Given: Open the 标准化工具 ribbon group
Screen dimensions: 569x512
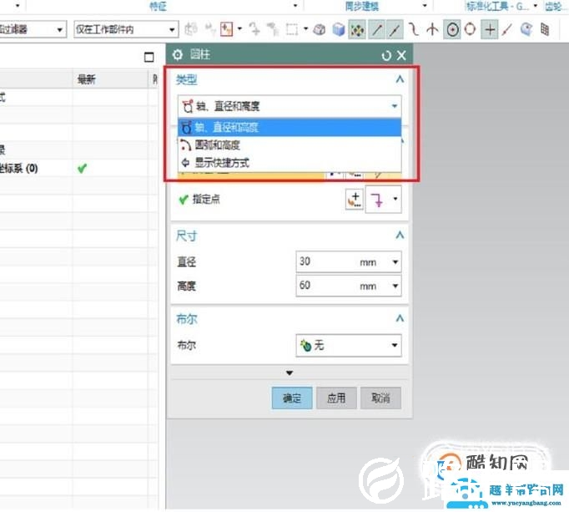Looking at the screenshot, I should coord(497,6).
